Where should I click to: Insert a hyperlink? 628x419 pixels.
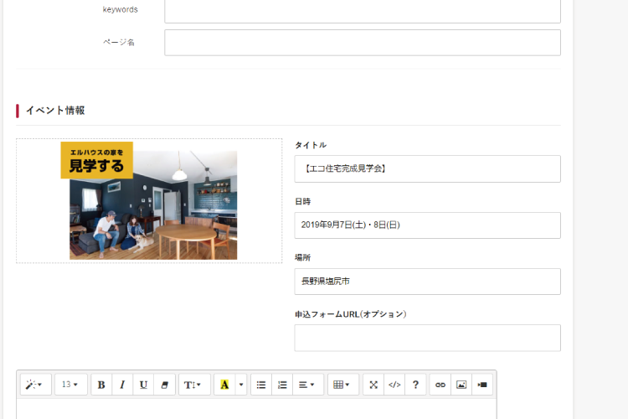tap(440, 385)
